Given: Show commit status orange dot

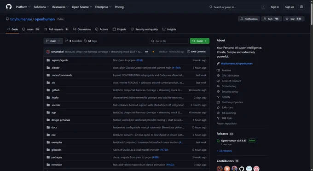Looking at the screenshot, I should tap(153, 52).
